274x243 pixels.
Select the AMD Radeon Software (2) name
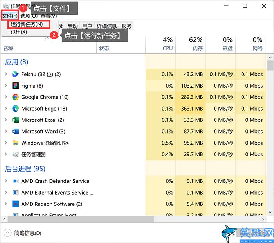pos(52,204)
